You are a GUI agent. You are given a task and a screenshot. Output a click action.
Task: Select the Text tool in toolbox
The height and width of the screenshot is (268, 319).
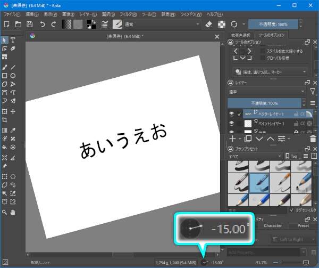13,40
